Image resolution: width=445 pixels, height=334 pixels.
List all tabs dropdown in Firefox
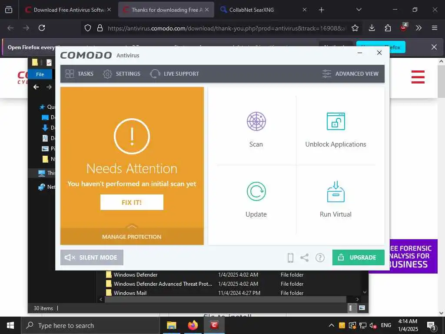click(x=359, y=10)
